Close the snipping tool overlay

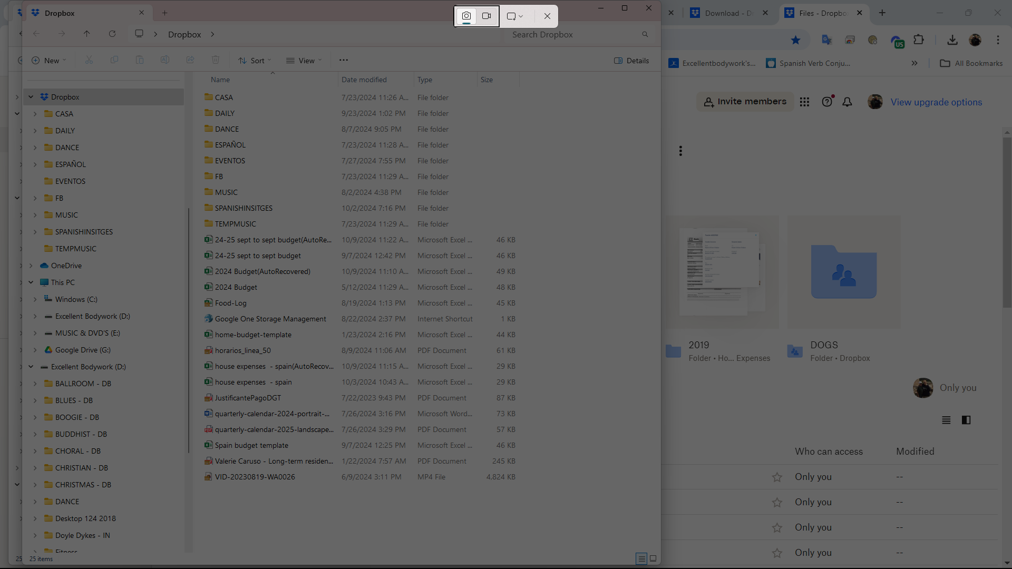point(547,16)
